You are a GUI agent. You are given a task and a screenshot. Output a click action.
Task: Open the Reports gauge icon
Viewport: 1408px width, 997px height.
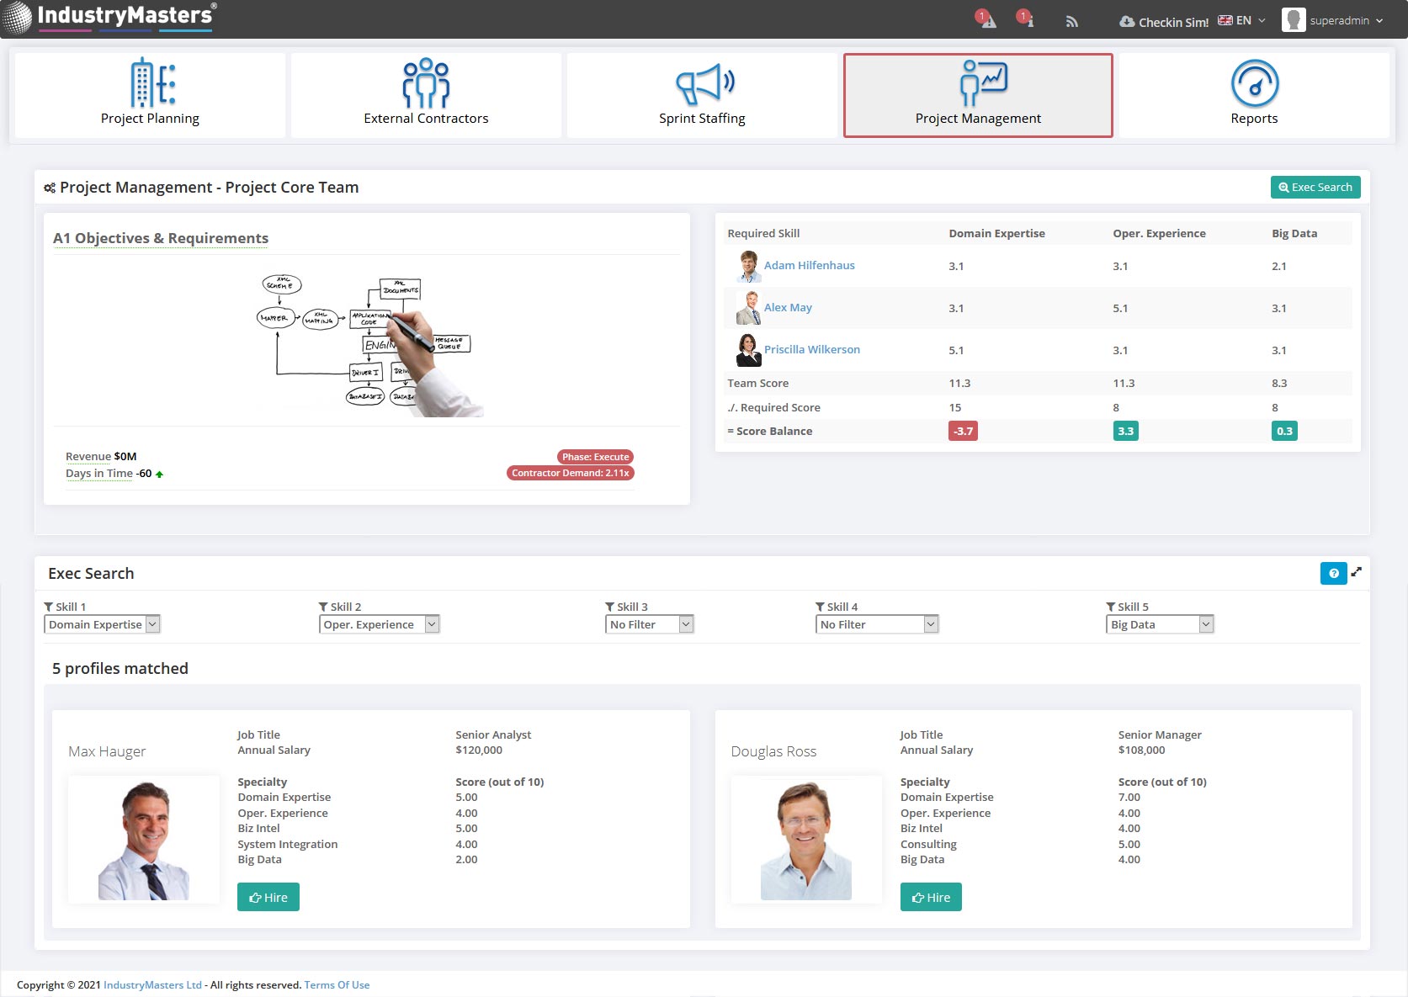click(1254, 84)
